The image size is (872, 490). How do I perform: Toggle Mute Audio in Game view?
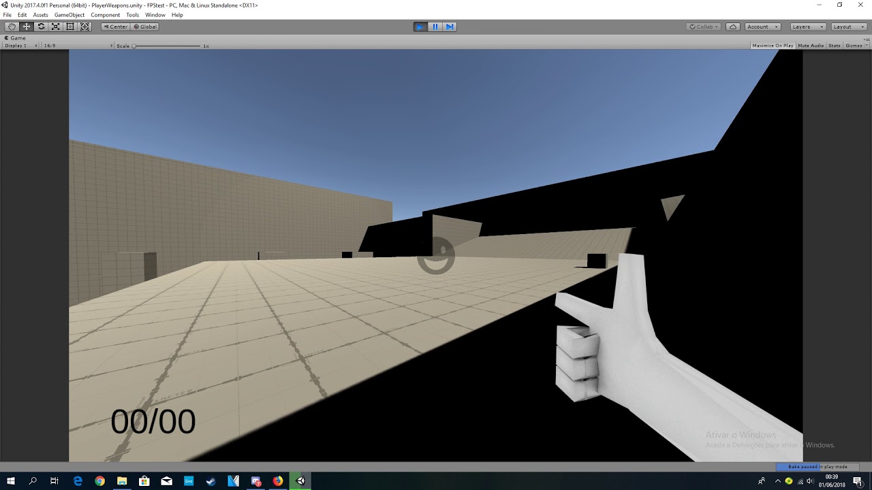811,46
